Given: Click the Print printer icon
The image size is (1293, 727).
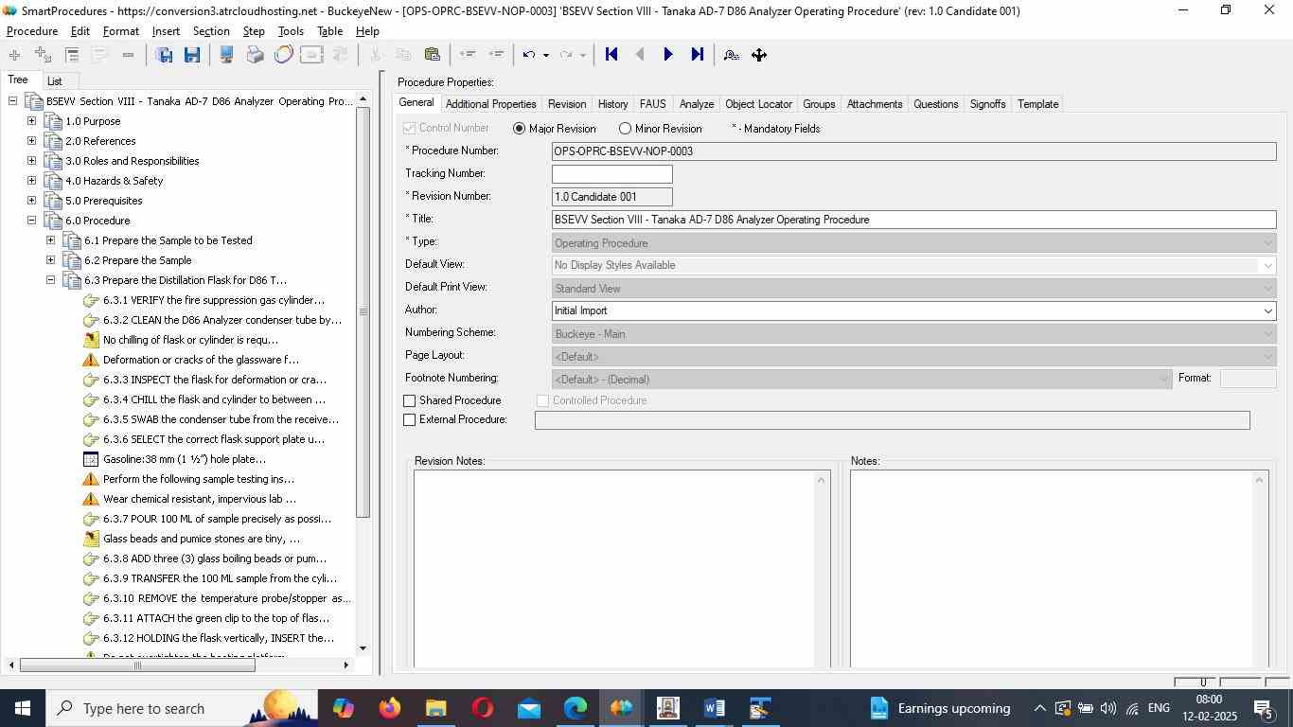Looking at the screenshot, I should [255, 55].
